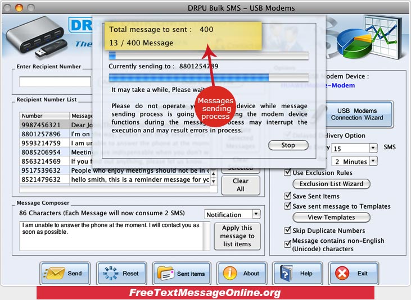Click message 'People who enjoy meetings'
The width and height of the screenshot is (411, 300).
pos(140,170)
